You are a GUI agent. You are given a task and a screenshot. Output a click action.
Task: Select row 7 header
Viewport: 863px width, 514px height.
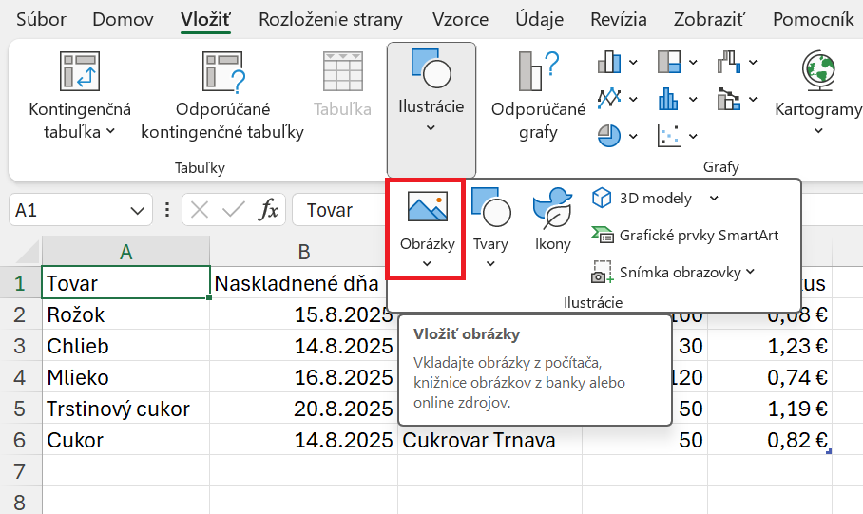click(20, 471)
